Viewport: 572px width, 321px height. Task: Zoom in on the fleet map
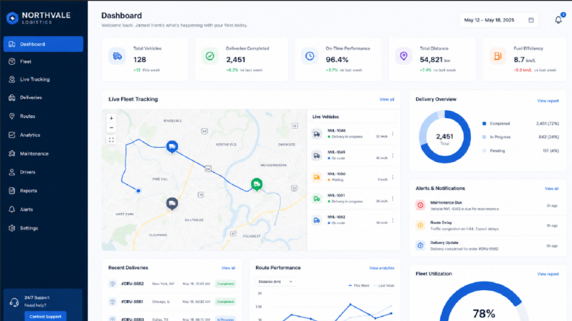111,118
